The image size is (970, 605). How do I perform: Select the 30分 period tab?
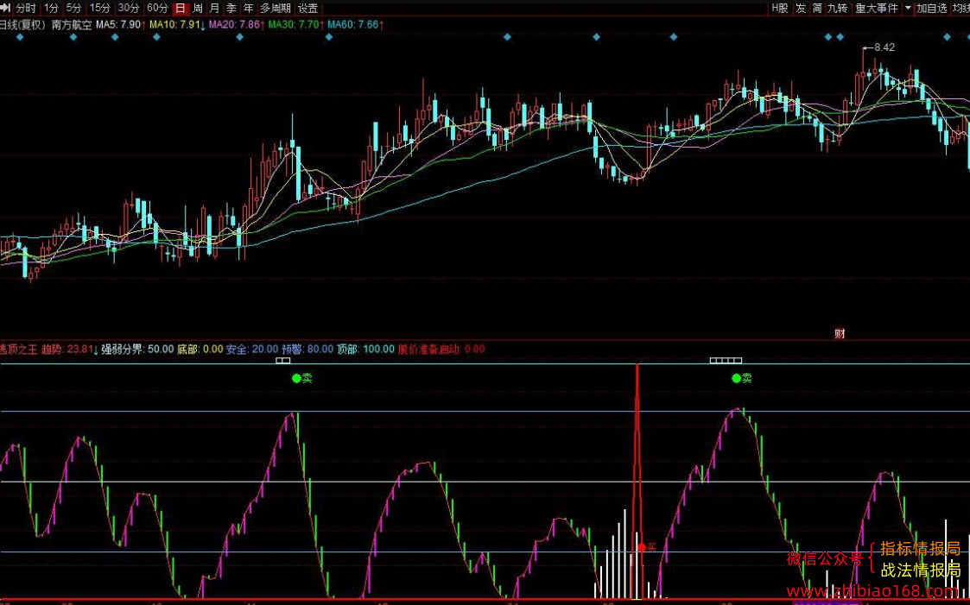(x=129, y=8)
